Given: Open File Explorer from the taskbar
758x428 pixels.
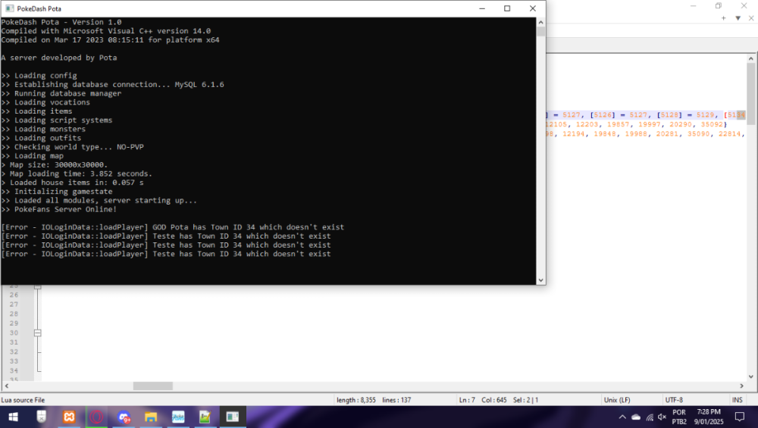Looking at the screenshot, I should point(151,417).
